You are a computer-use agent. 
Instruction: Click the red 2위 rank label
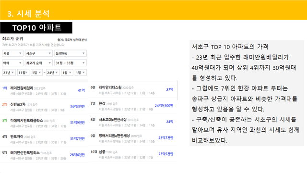[4, 104]
